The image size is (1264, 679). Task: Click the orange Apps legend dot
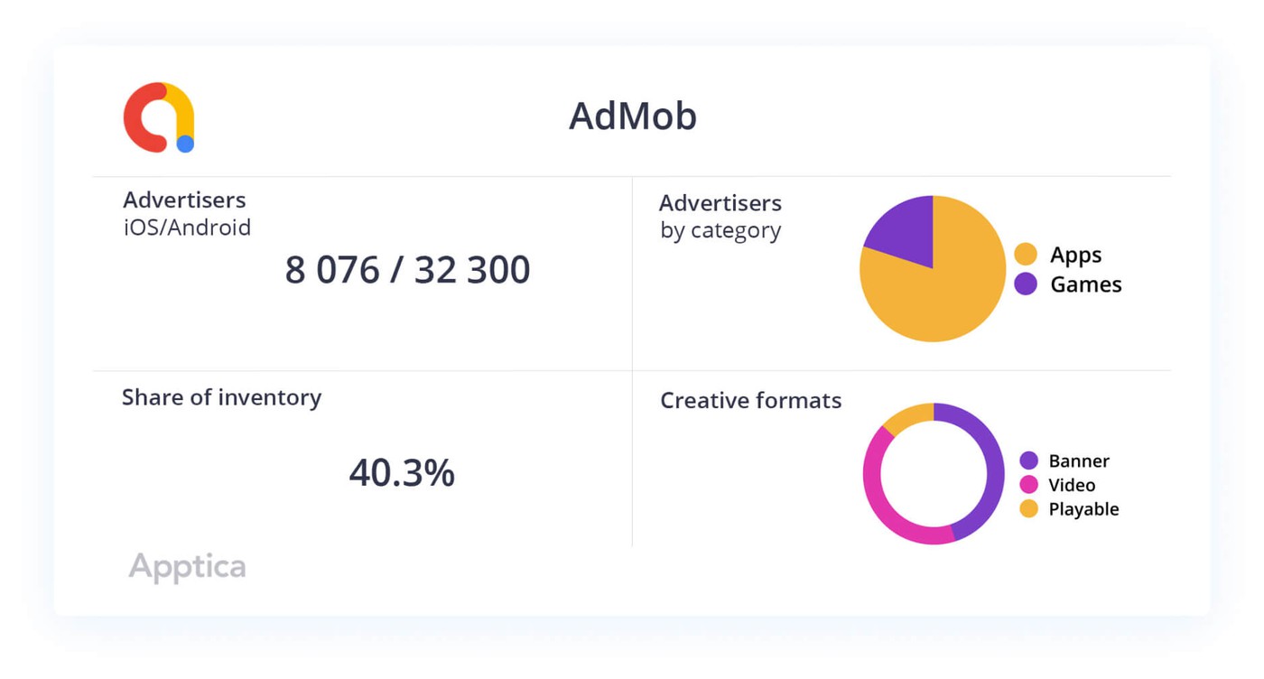pyautogui.click(x=1026, y=254)
